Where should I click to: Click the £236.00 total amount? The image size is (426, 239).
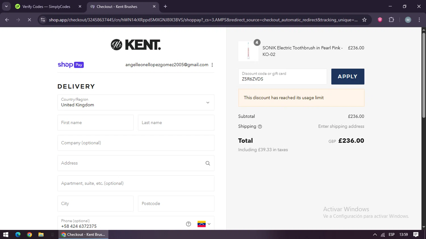(351, 141)
